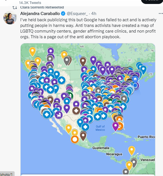Click the brown diamond marker in central US

pos(76,111)
